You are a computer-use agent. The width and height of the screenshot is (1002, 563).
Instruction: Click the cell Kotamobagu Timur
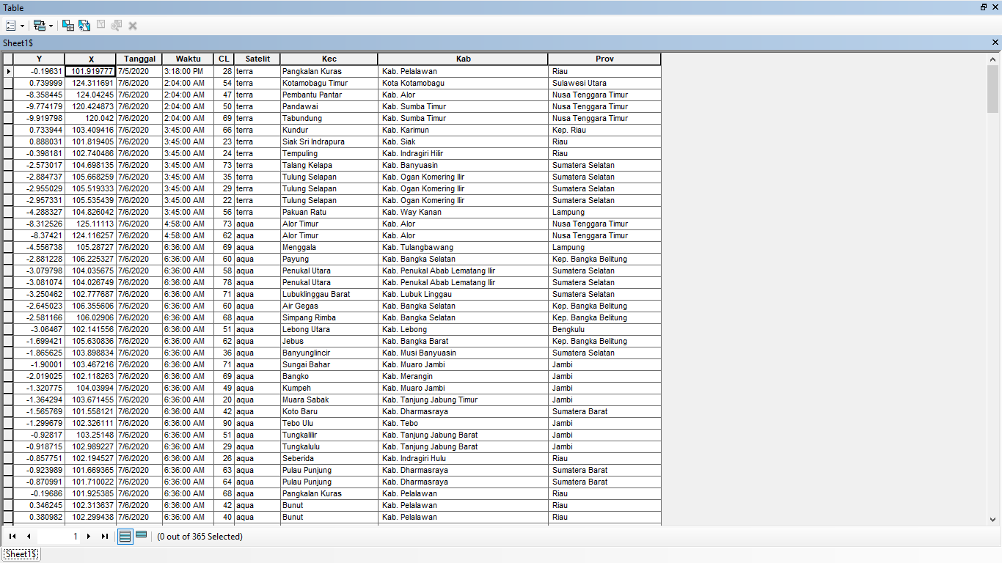pos(329,83)
